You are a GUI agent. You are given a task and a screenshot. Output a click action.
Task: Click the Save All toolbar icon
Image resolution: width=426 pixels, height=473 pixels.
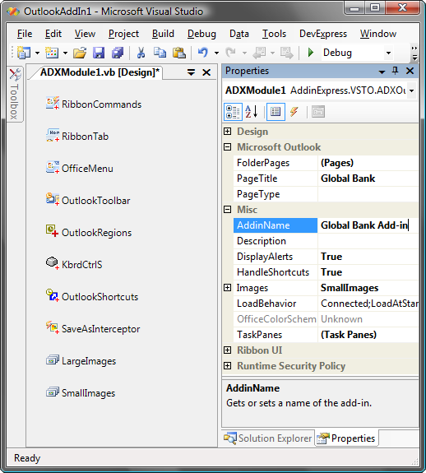tap(118, 53)
